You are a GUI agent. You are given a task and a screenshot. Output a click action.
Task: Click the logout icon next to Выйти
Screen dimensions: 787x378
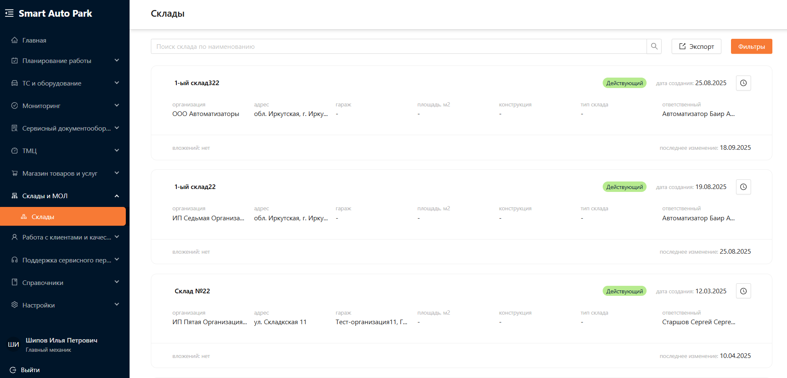point(13,370)
